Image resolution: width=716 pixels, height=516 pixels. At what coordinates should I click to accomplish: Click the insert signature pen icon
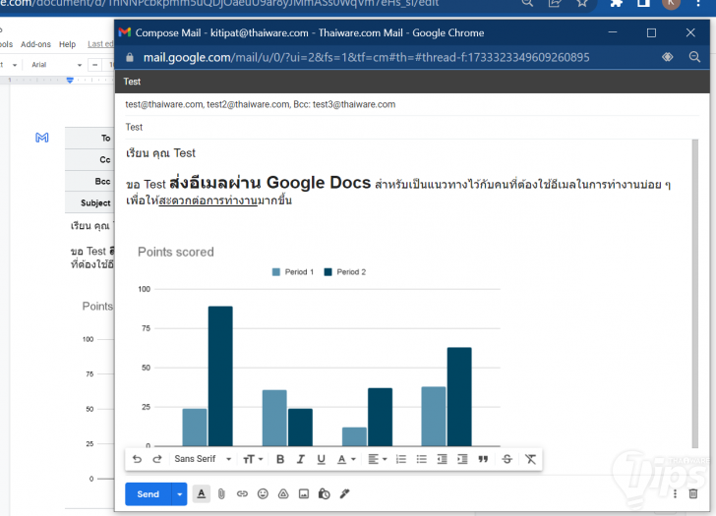pyautogui.click(x=345, y=493)
